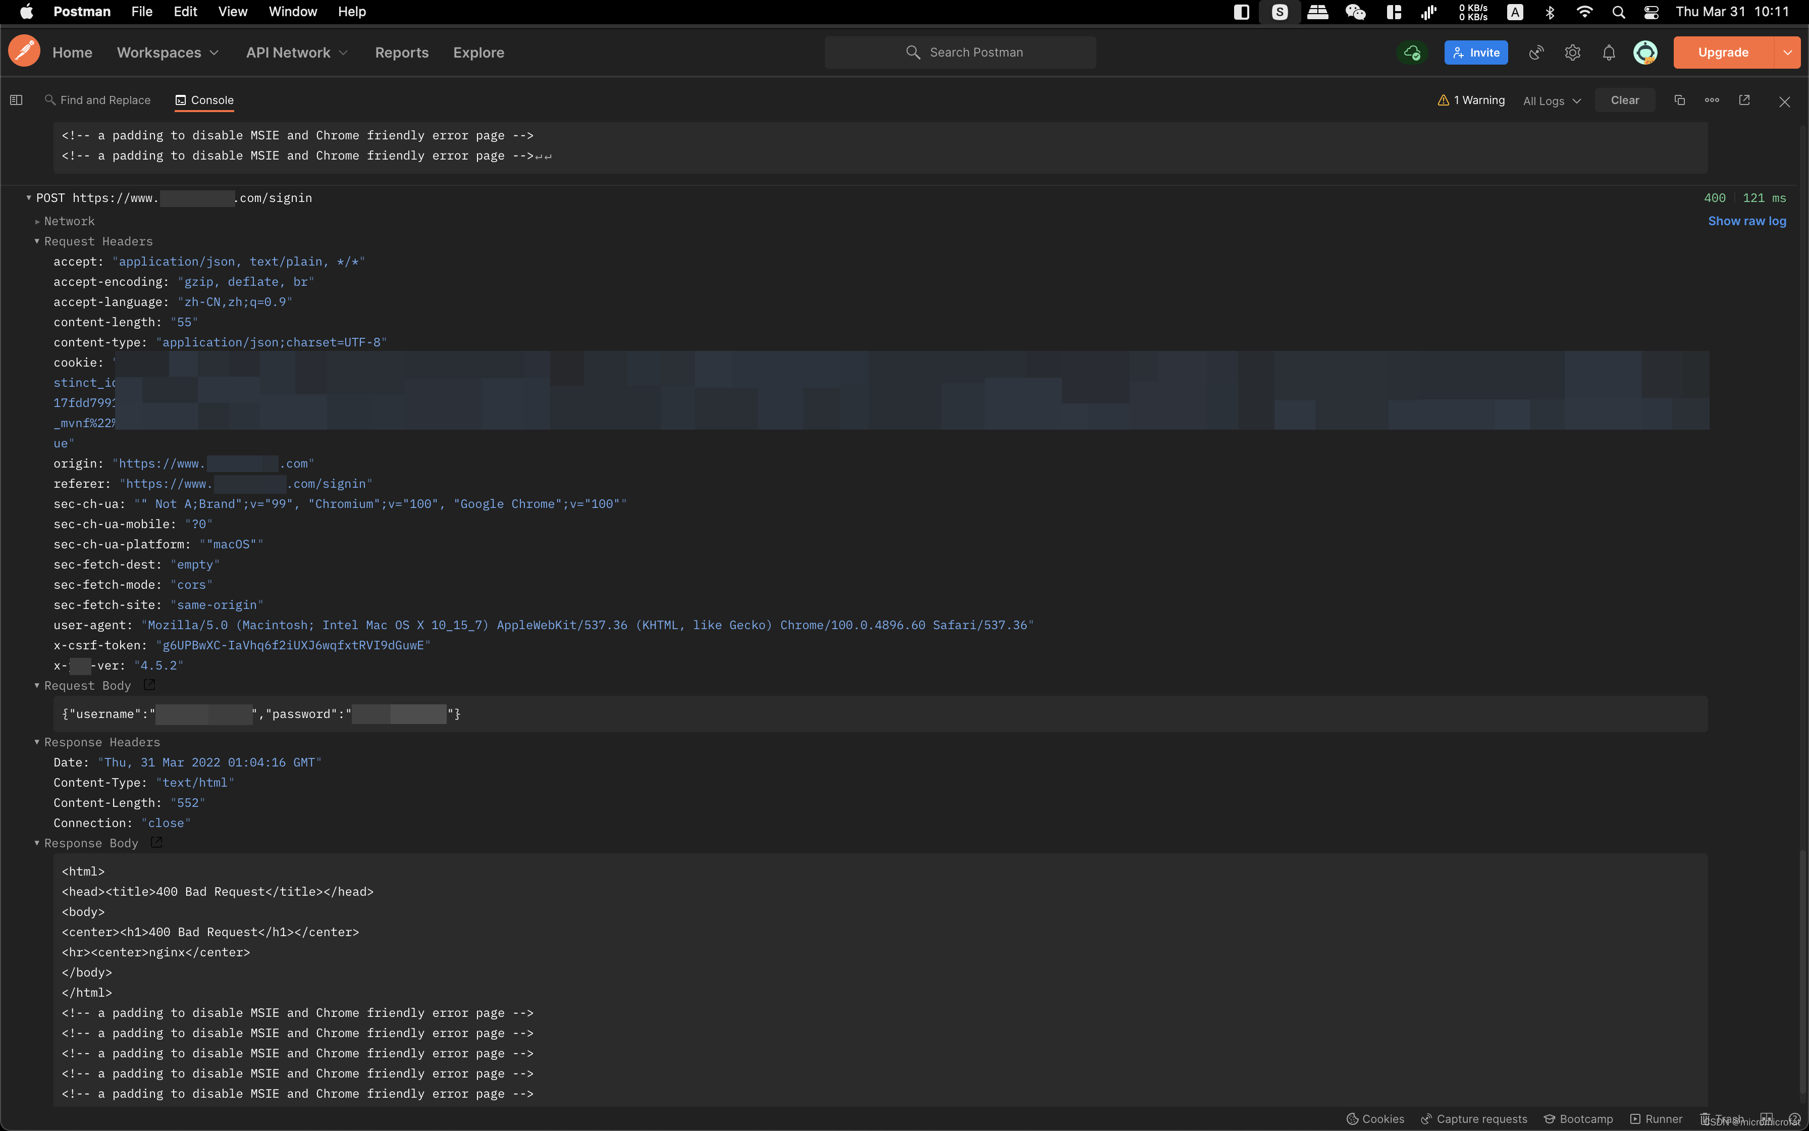The height and width of the screenshot is (1131, 1809).
Task: Open Capture requests in the status bar
Action: tap(1474, 1119)
